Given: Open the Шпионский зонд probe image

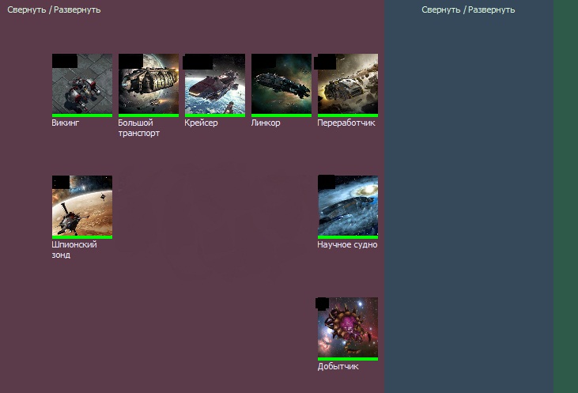Looking at the screenshot, I should (82, 206).
